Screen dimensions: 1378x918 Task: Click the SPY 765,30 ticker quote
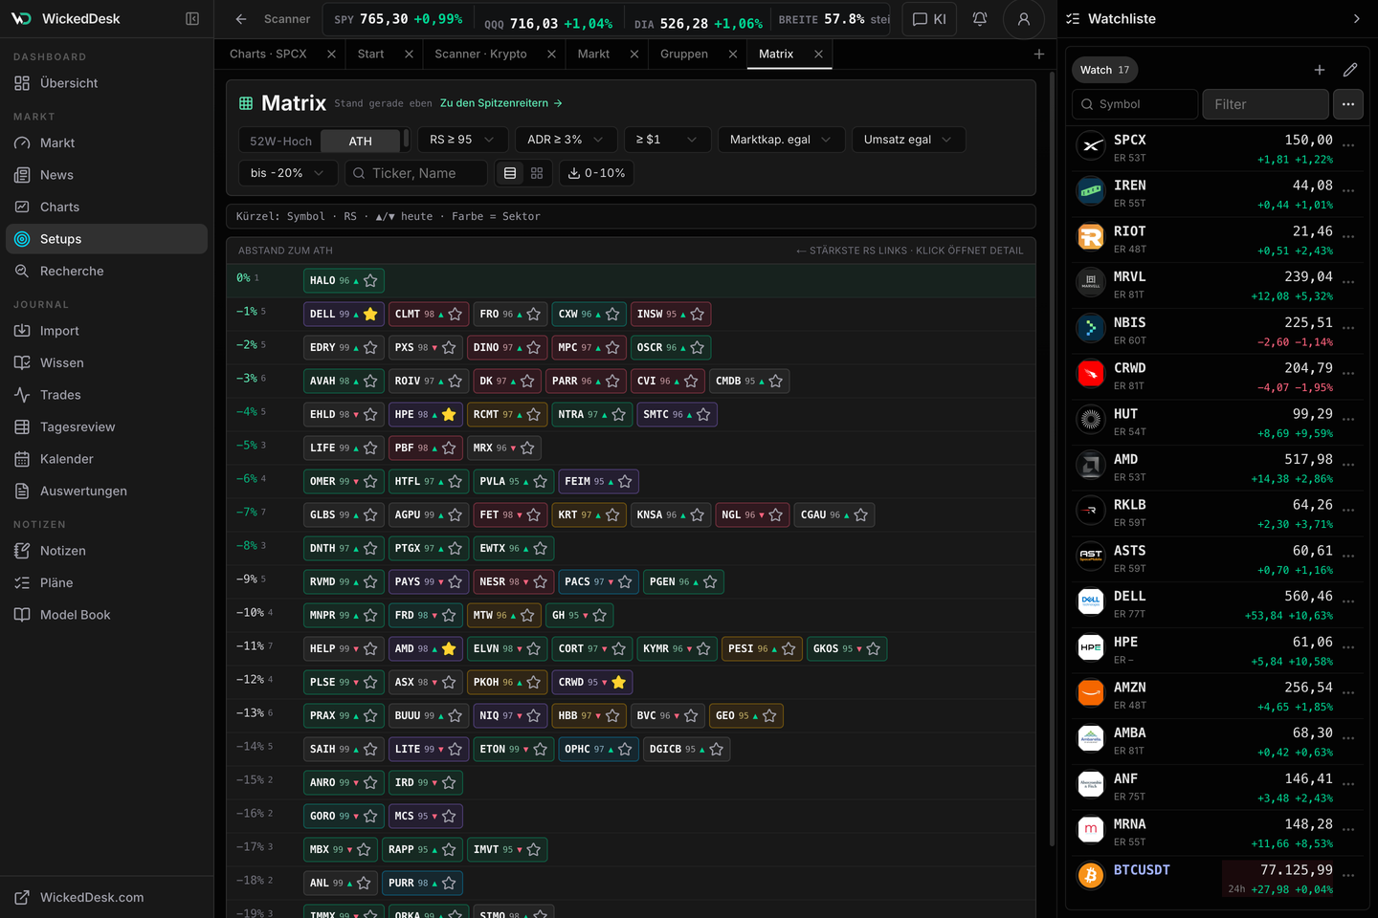(x=398, y=20)
